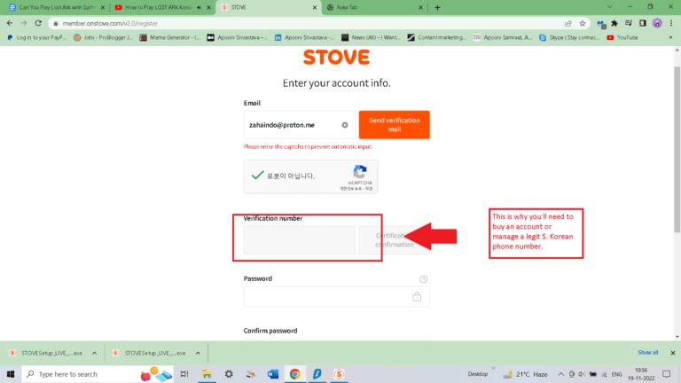The height and width of the screenshot is (383, 681).
Task: Click the STOVE logo
Action: (x=337, y=58)
